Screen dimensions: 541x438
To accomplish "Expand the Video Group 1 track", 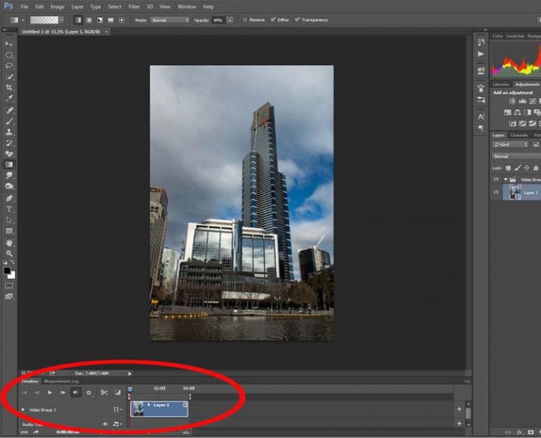I will (x=23, y=410).
